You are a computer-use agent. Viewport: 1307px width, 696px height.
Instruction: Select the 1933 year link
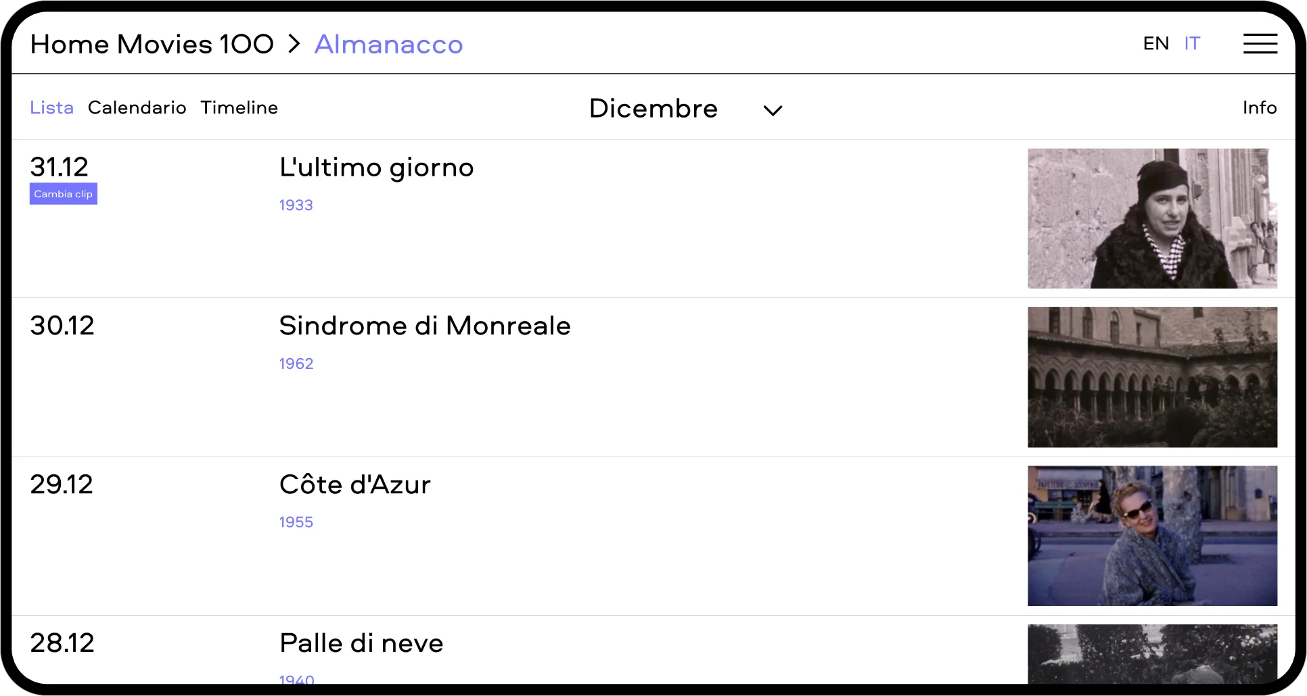pos(296,205)
